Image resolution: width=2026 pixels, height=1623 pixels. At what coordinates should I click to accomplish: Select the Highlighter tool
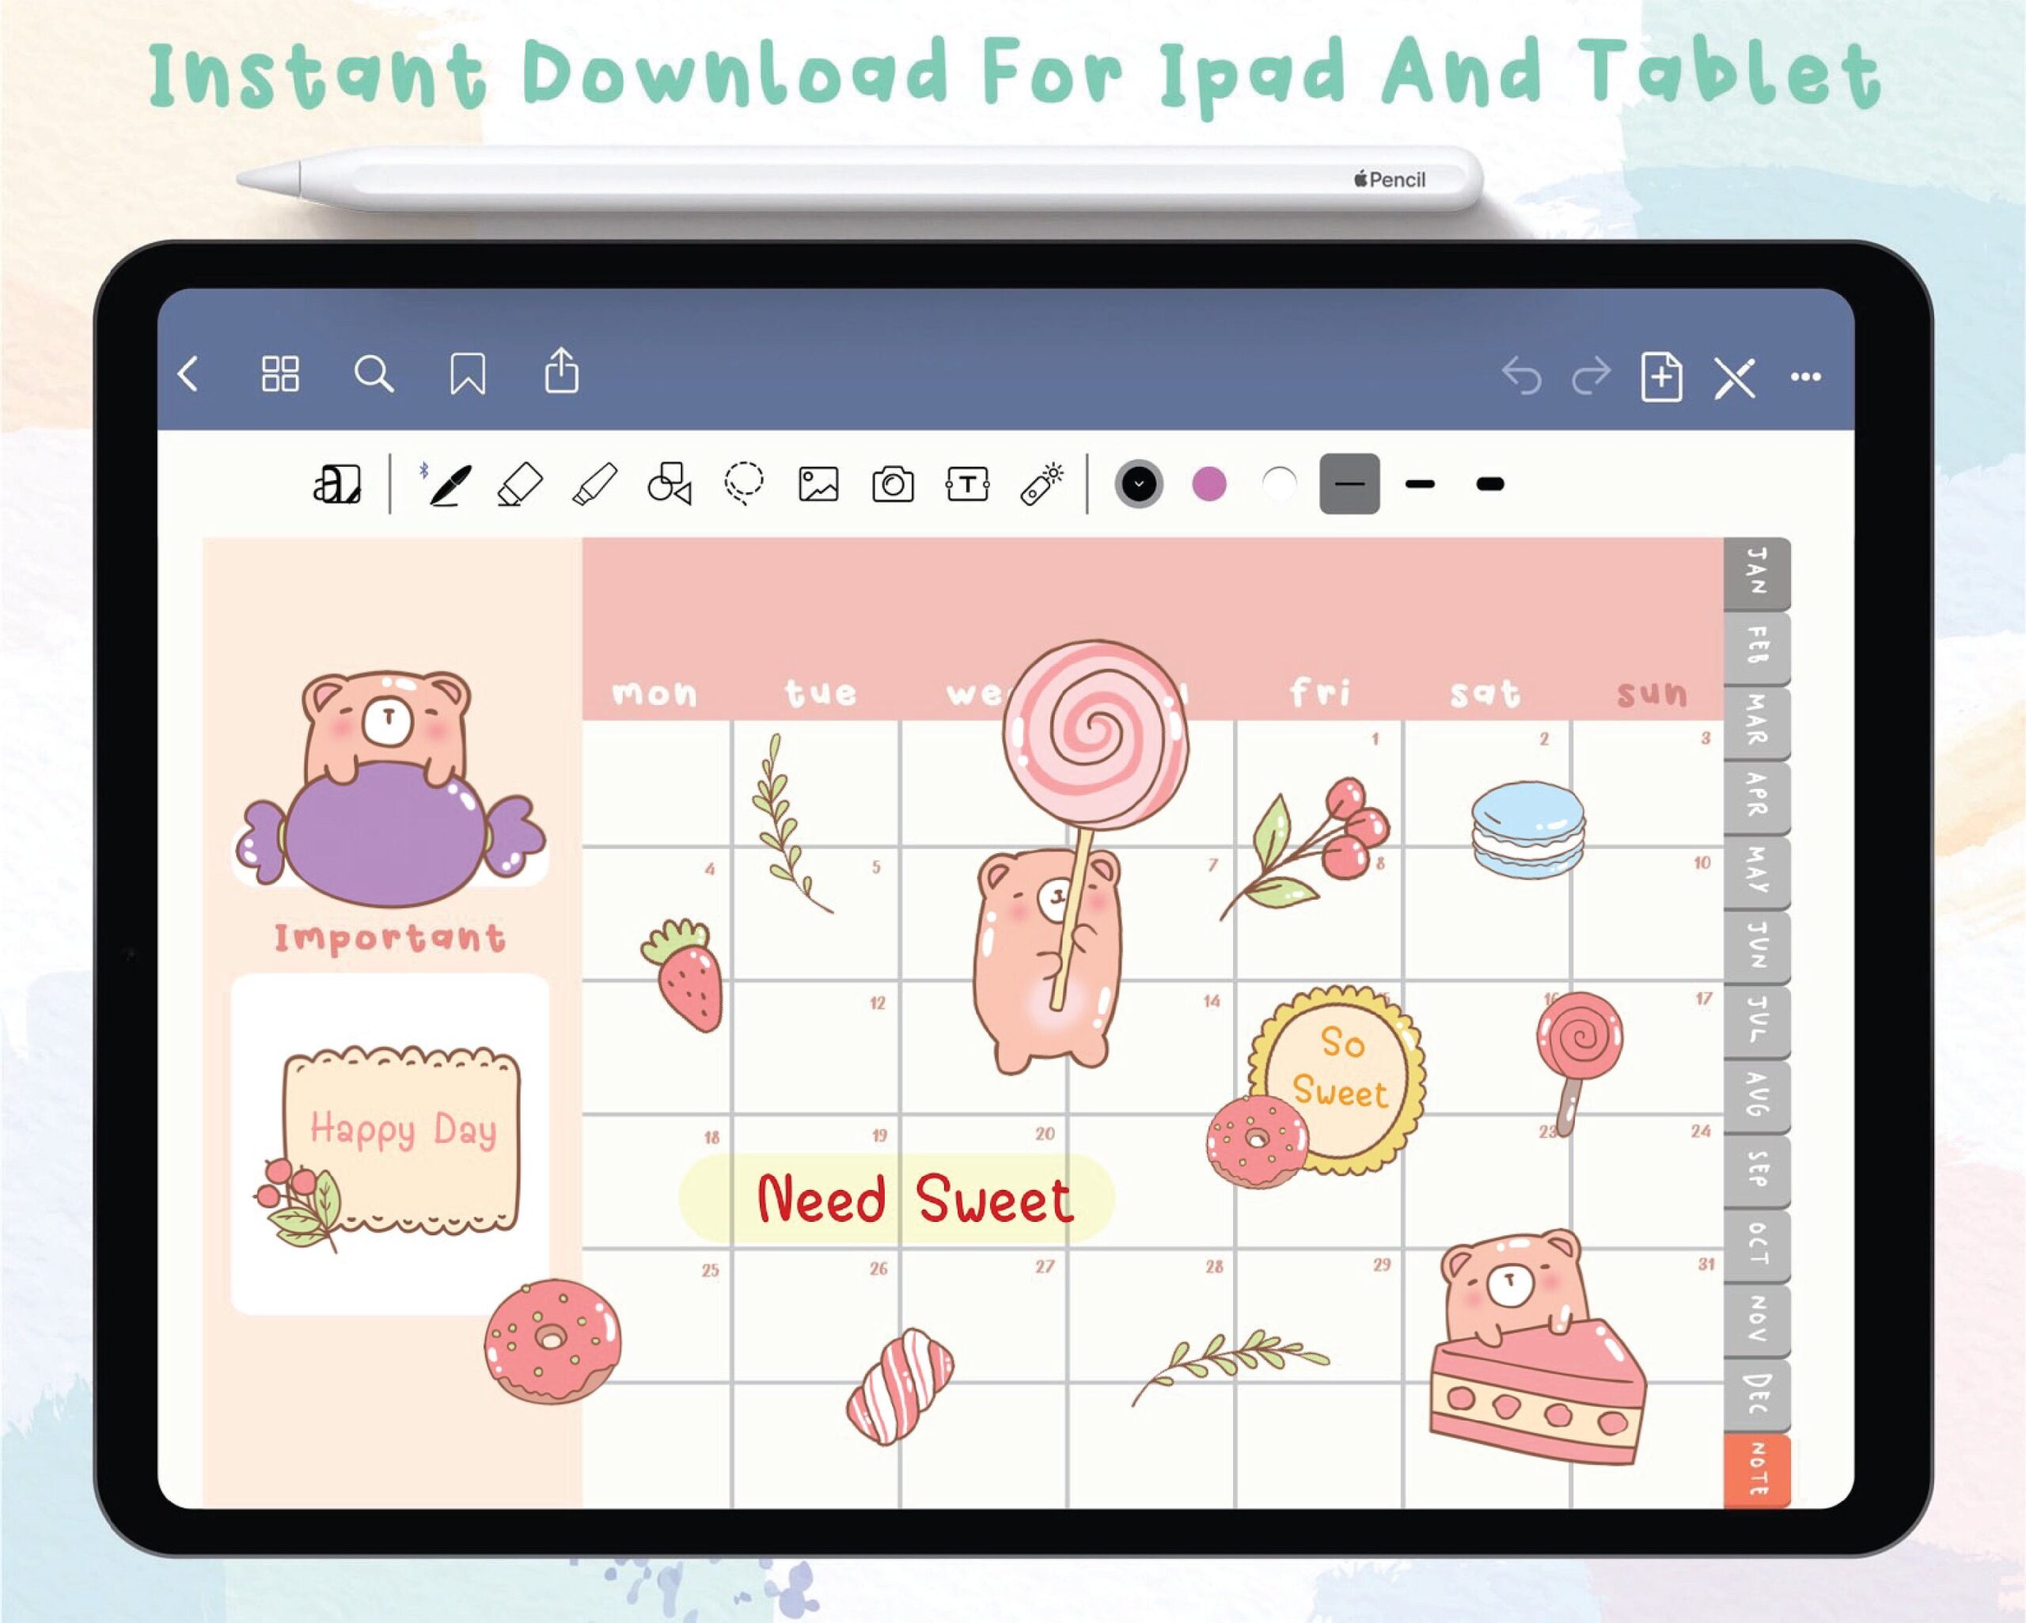click(595, 484)
